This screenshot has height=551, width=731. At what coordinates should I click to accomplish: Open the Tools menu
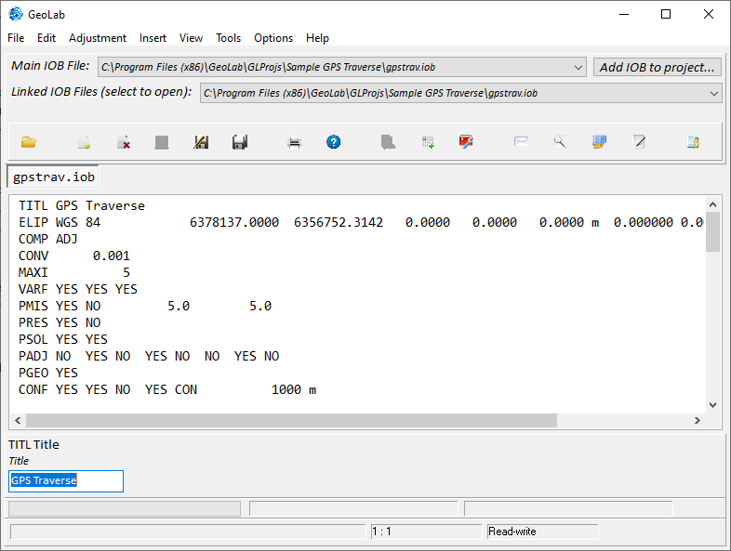click(228, 38)
